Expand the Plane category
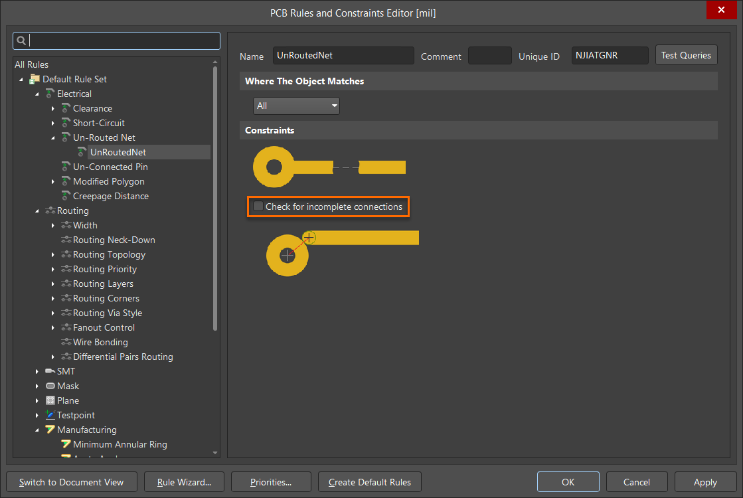Viewport: 743px width, 498px height. point(37,401)
